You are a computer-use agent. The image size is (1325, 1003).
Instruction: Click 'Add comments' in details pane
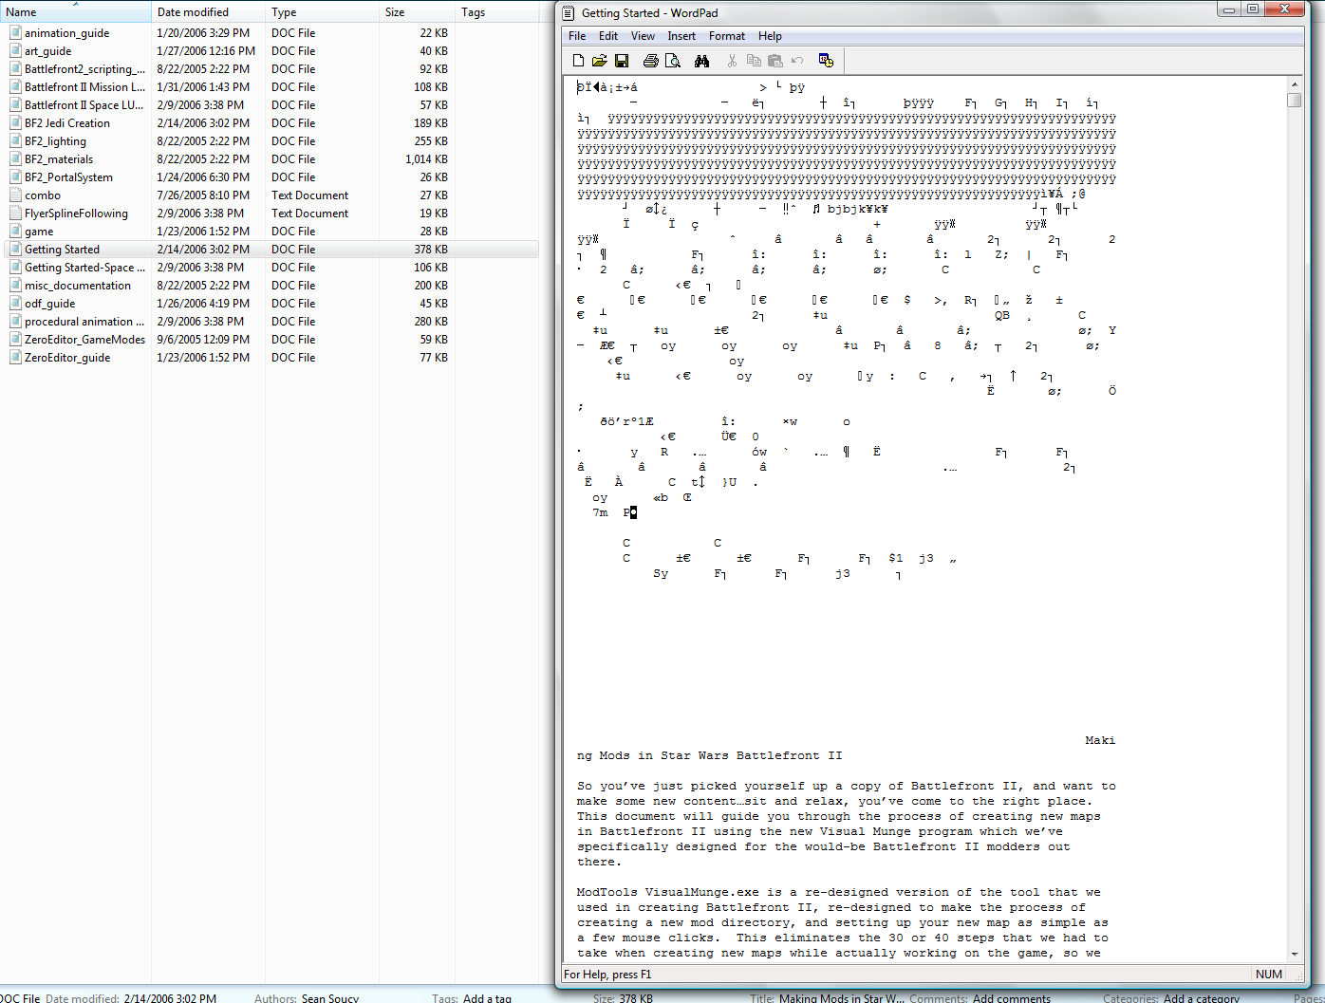[1012, 998]
